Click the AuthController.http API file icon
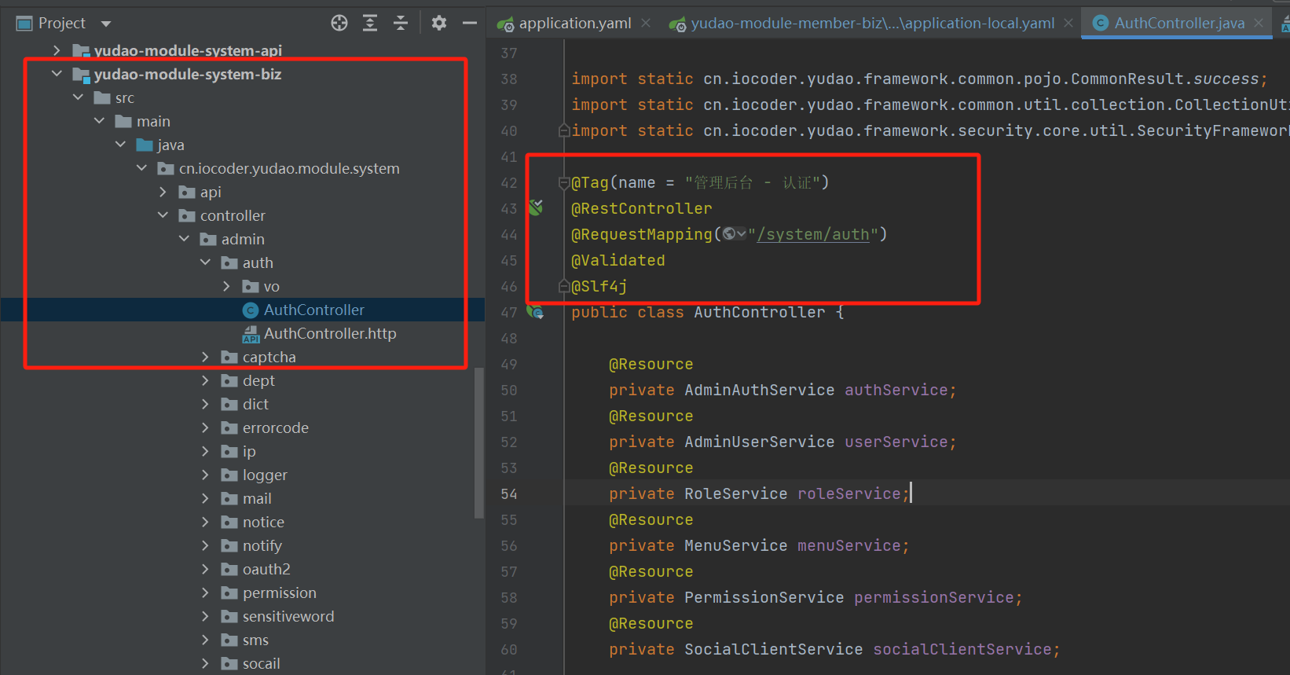Image resolution: width=1290 pixels, height=675 pixels. pos(251,334)
